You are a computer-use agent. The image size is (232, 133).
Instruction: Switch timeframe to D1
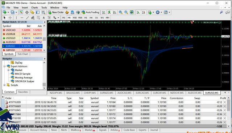96,18
